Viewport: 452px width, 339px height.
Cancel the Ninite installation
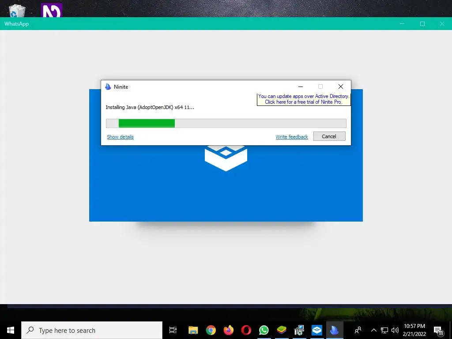tap(329, 136)
